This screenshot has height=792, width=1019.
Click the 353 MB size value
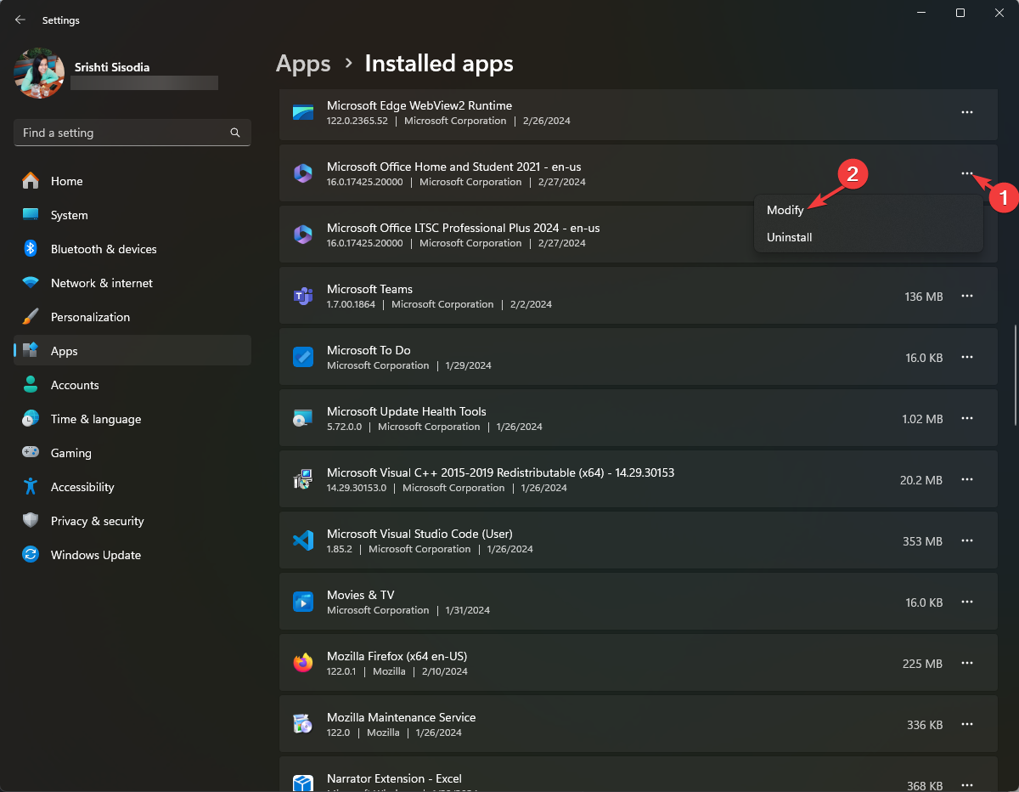click(922, 541)
